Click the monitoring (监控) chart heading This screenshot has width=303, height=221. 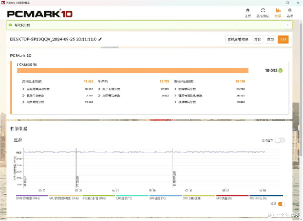click(18, 140)
